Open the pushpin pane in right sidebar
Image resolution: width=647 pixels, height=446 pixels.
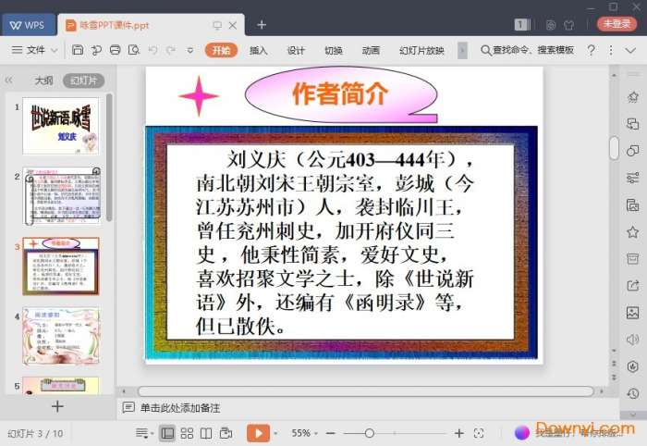click(x=632, y=97)
